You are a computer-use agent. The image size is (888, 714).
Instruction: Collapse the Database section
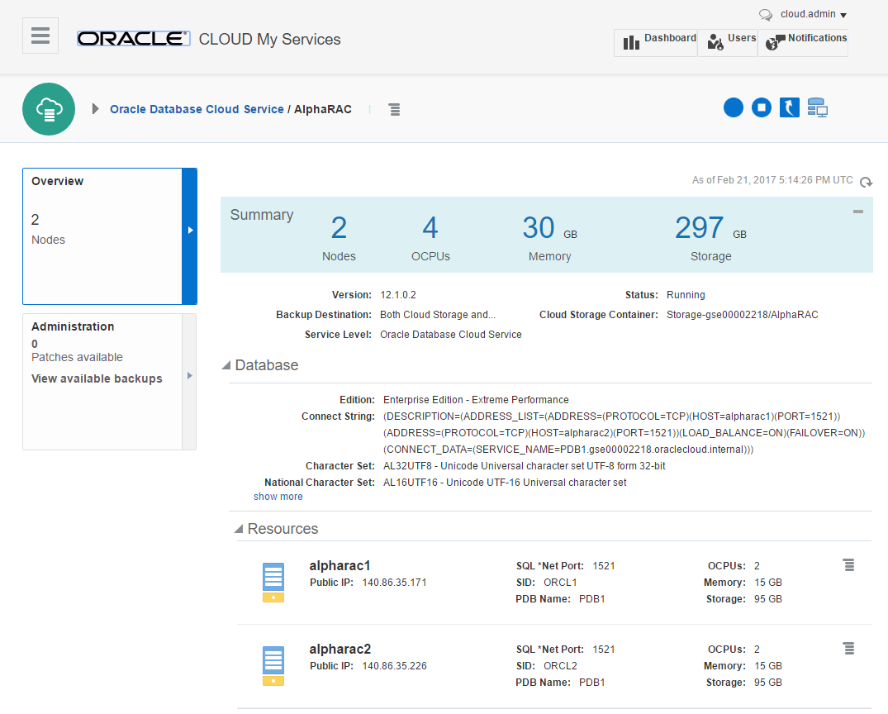[226, 365]
